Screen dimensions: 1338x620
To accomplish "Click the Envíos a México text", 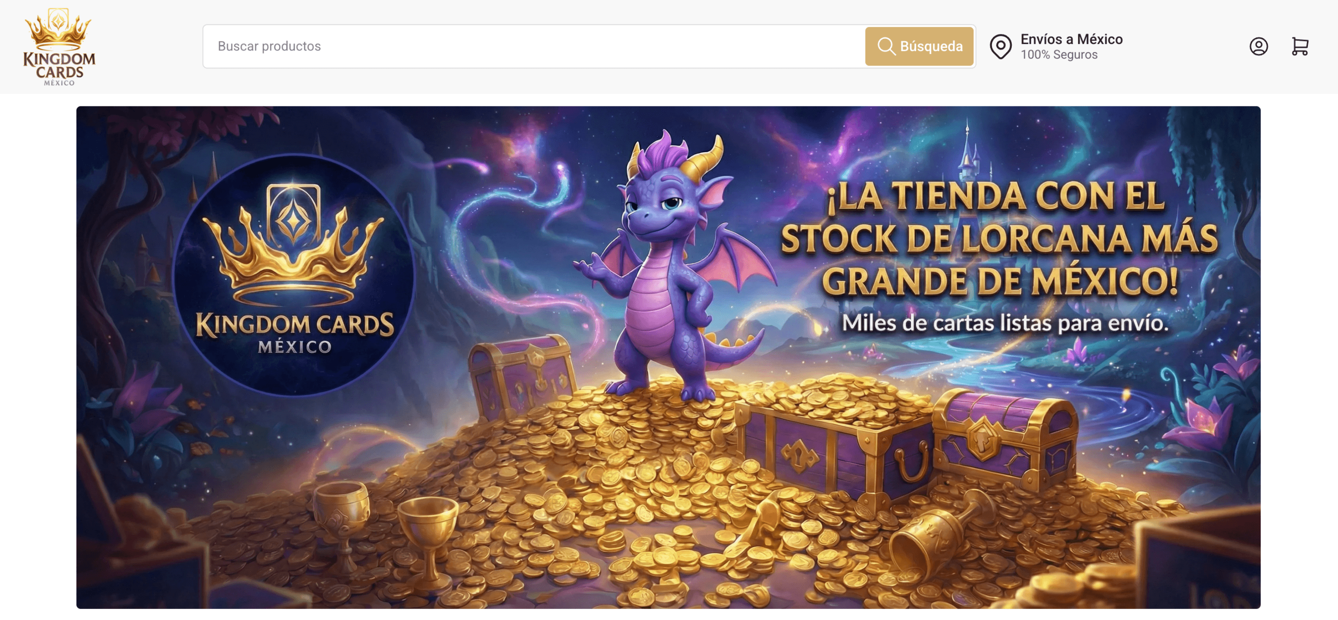I will click(1071, 39).
